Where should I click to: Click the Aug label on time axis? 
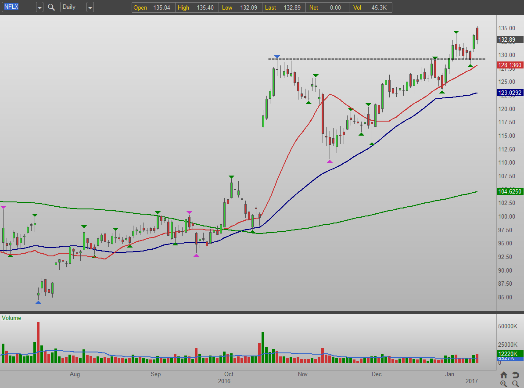pyautogui.click(x=75, y=374)
